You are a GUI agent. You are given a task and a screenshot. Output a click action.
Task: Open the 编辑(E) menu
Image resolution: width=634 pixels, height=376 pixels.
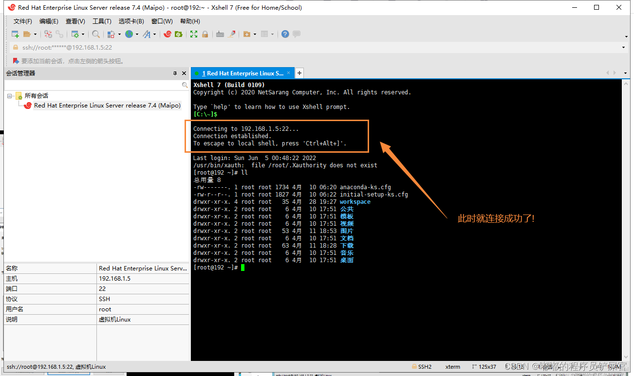point(49,21)
